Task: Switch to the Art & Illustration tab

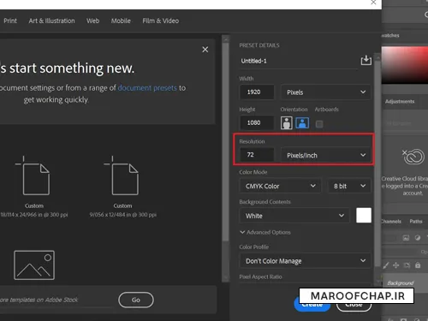Action: [x=51, y=21]
